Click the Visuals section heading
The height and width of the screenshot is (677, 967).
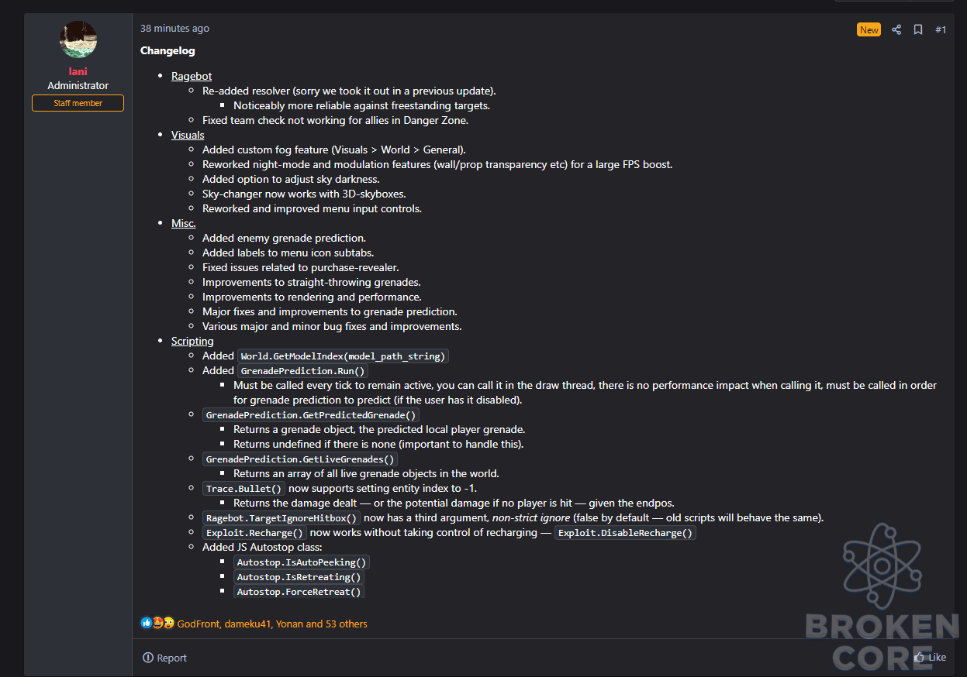188,135
